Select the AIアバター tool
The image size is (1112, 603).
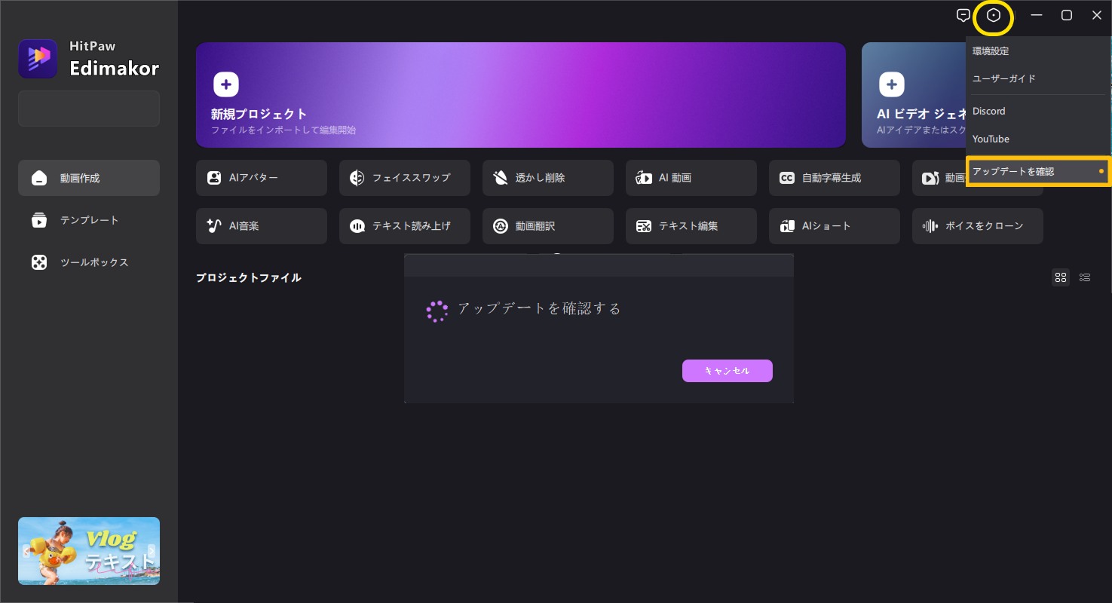pos(261,177)
